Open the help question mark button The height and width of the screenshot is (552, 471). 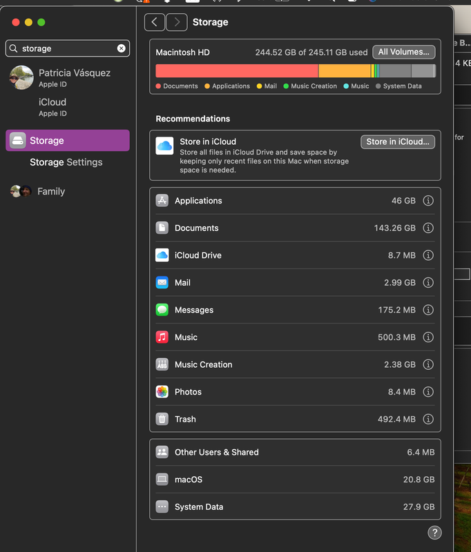434,532
